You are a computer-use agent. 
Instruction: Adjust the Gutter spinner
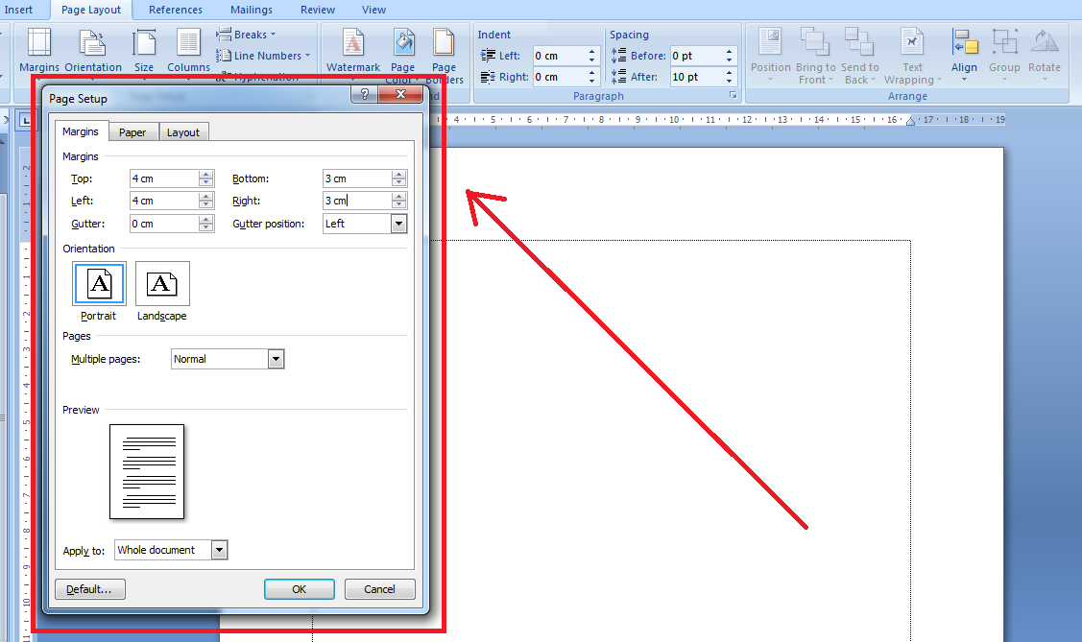click(x=205, y=224)
